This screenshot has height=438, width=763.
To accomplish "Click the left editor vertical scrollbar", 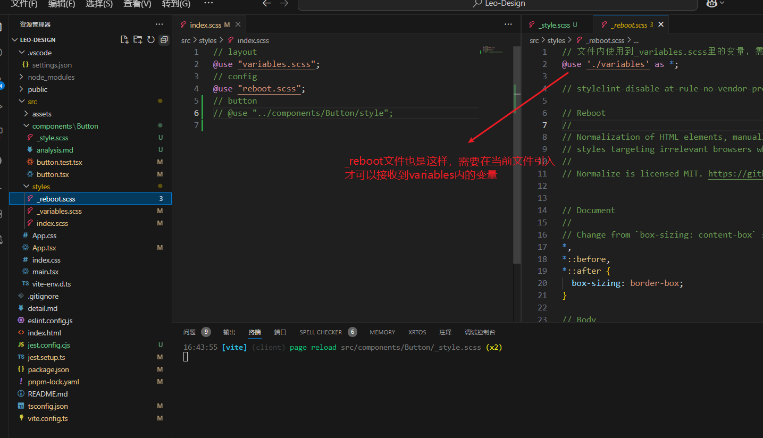I will [517, 154].
